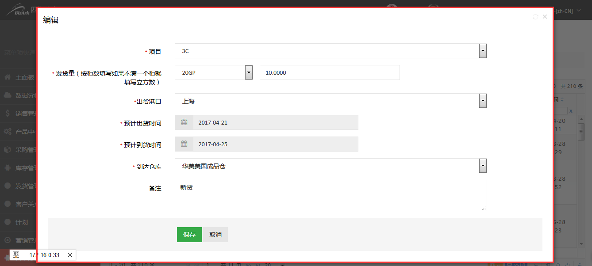
Task: Click the BizArk logo
Action: tap(18, 9)
